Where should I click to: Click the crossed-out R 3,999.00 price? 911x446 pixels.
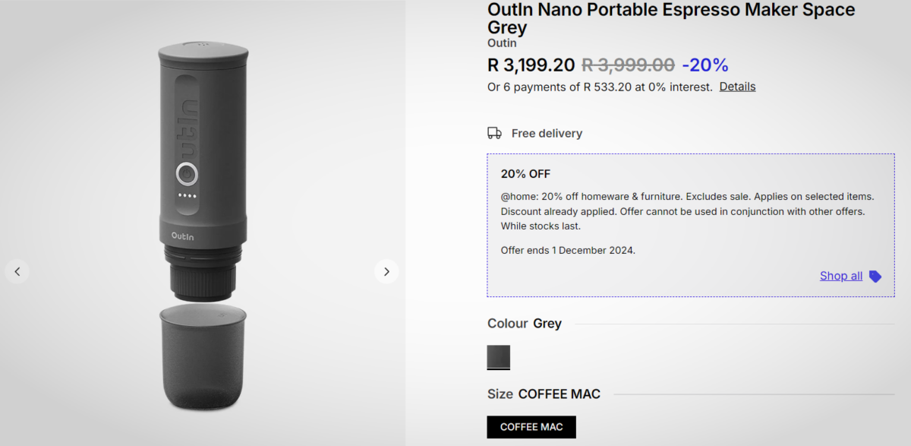click(x=628, y=65)
